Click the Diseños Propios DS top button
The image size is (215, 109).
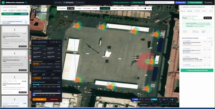[137, 2]
